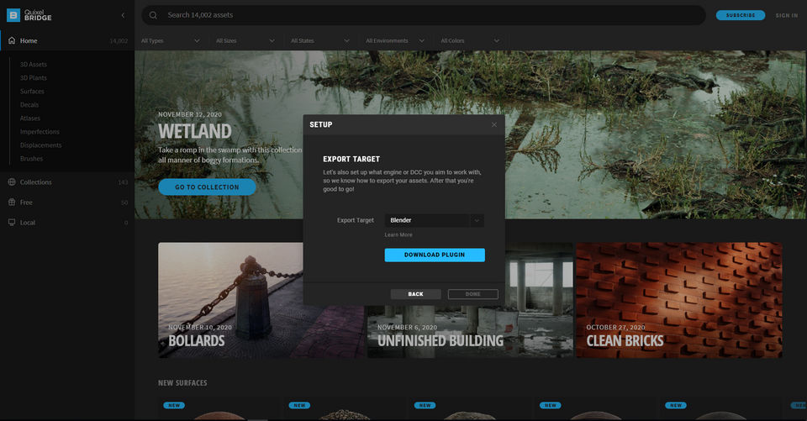Screen dimensions: 807x421
Task: Open 3D Assets category
Action: click(34, 65)
